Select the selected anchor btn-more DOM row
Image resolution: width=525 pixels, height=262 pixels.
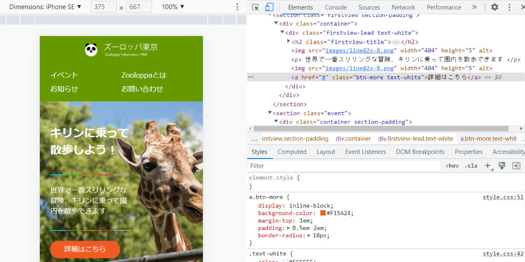(x=386, y=77)
